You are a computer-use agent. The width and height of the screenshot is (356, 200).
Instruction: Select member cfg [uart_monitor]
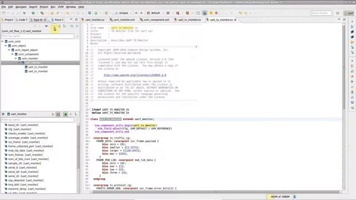(x=19, y=129)
